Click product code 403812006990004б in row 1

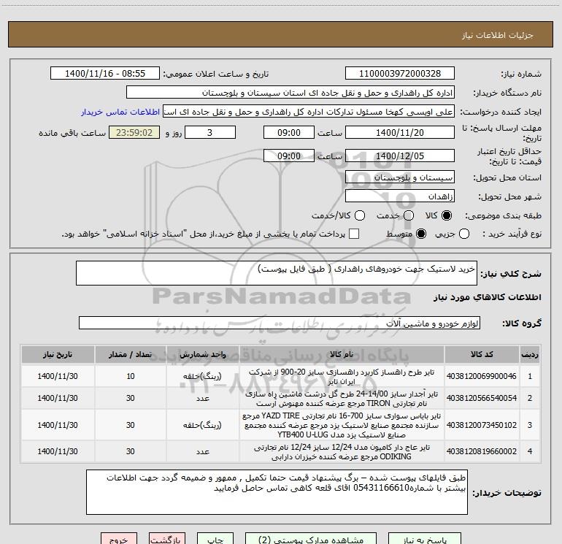[482, 376]
